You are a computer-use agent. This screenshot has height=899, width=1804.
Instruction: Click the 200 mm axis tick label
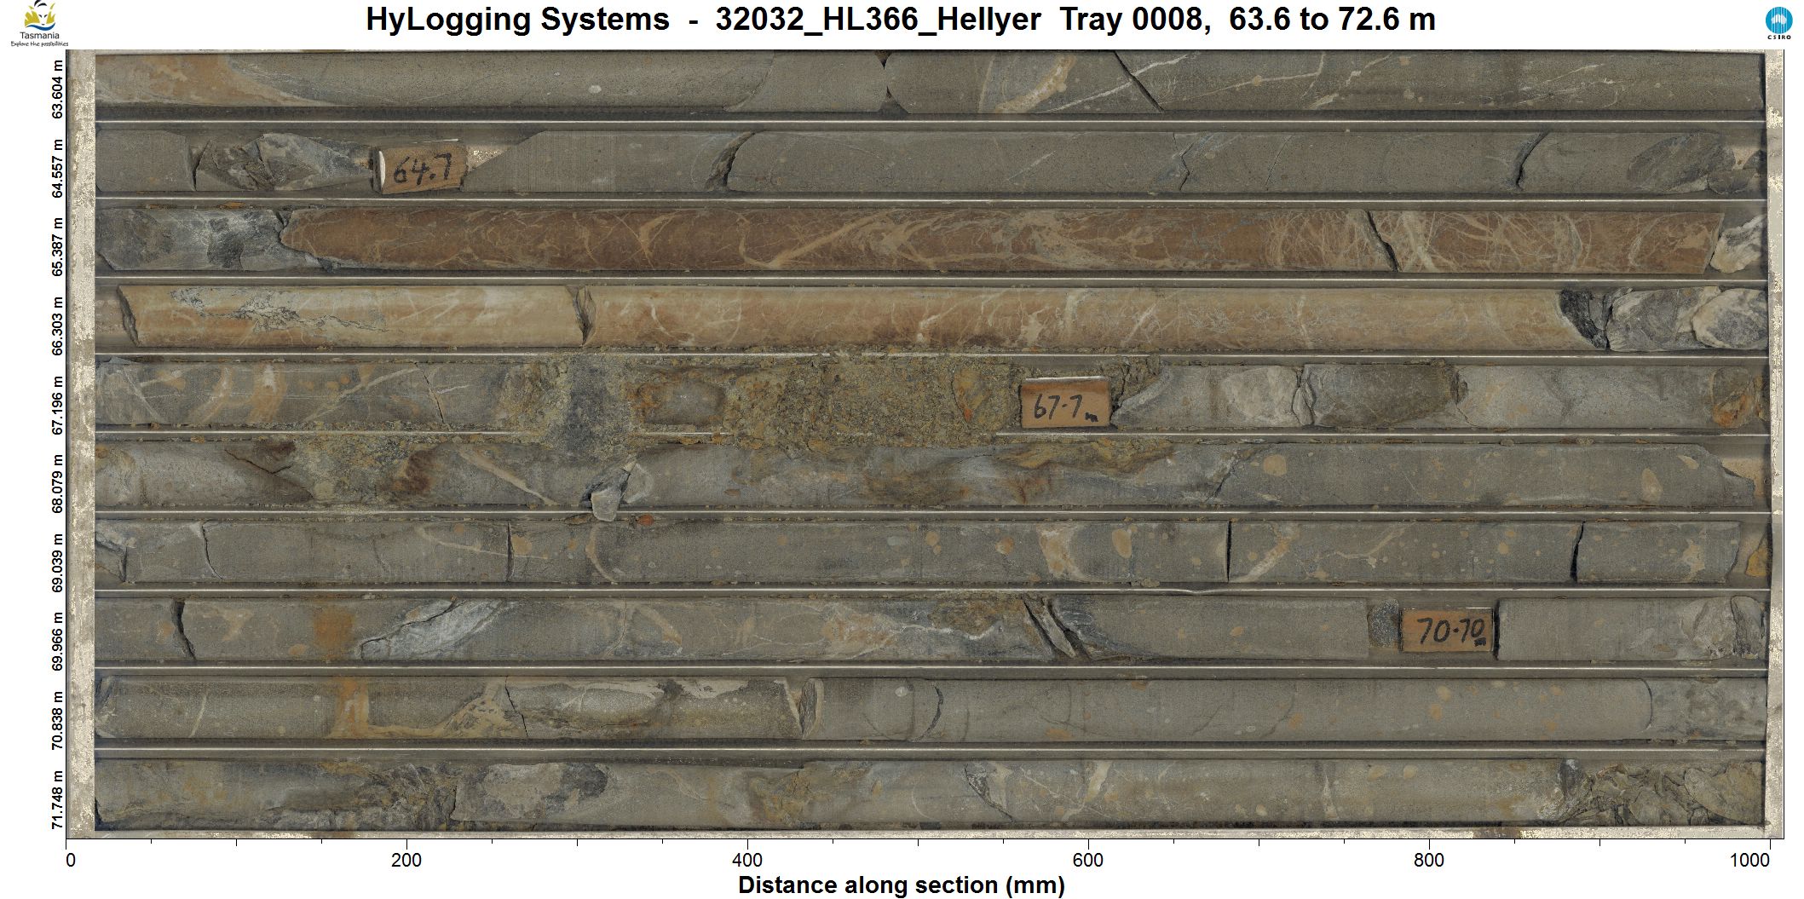pyautogui.click(x=406, y=861)
